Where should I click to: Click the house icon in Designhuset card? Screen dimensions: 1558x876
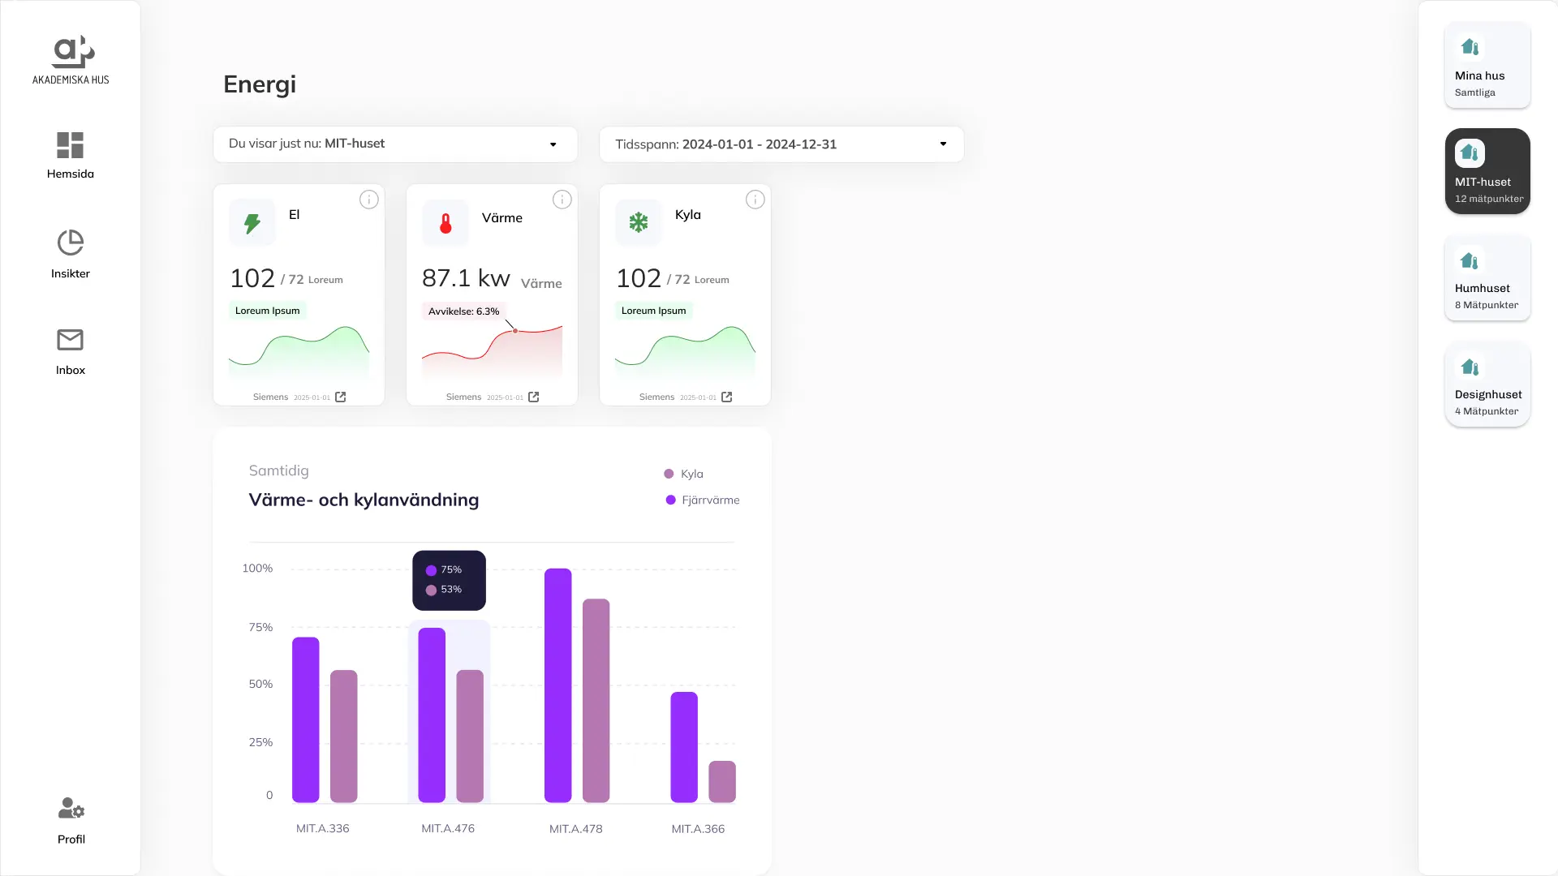tap(1470, 367)
